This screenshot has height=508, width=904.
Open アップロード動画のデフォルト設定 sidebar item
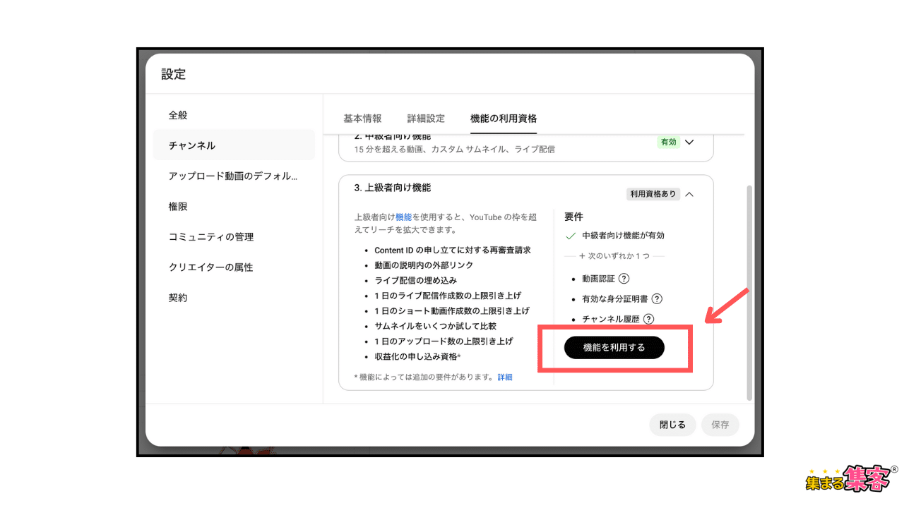(x=233, y=176)
